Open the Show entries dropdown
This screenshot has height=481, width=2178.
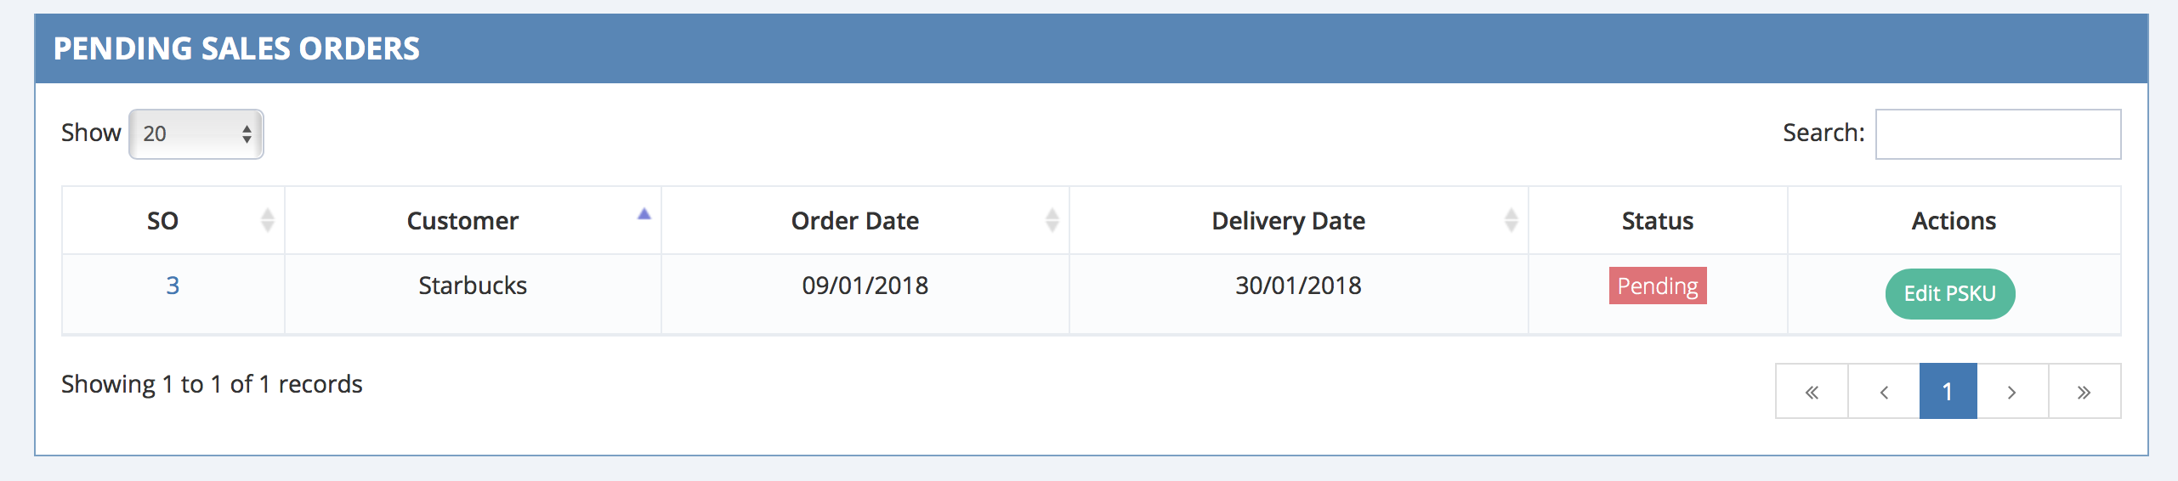[x=196, y=134]
